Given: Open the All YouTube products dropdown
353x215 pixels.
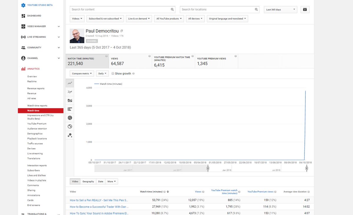Looking at the screenshot, I should coord(169,18).
